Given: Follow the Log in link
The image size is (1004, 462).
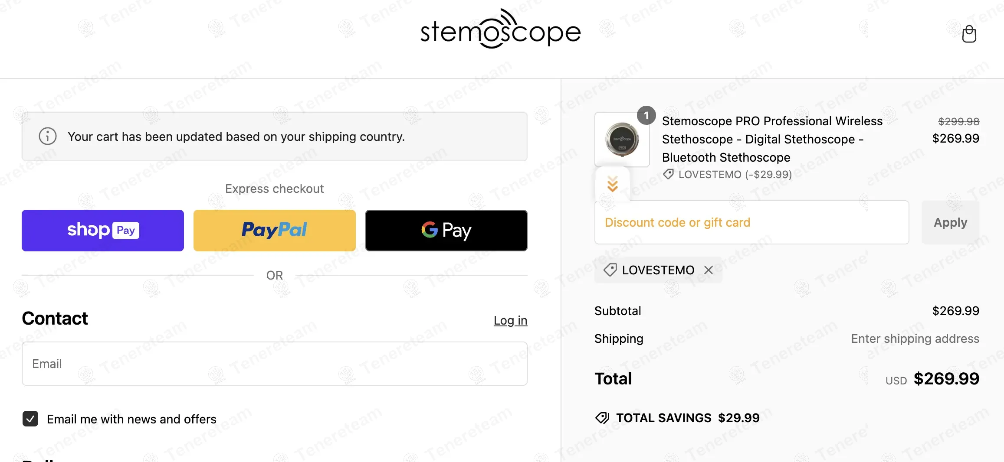Looking at the screenshot, I should point(510,320).
